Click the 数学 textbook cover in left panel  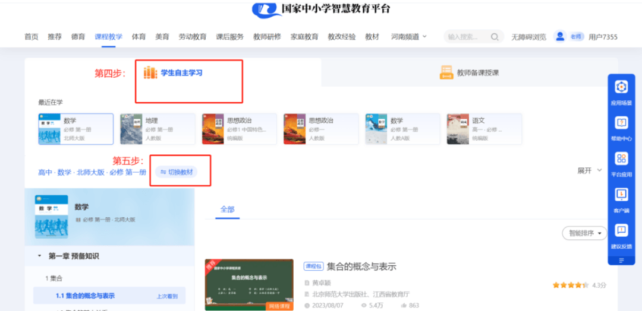(52, 217)
